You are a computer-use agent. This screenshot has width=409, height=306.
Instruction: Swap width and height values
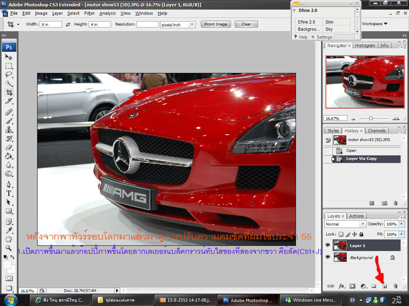click(x=68, y=24)
